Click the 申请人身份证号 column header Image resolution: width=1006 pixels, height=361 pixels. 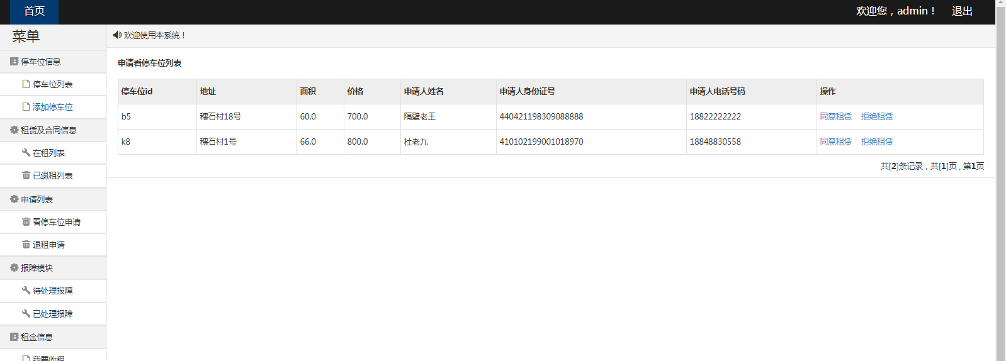(x=591, y=92)
